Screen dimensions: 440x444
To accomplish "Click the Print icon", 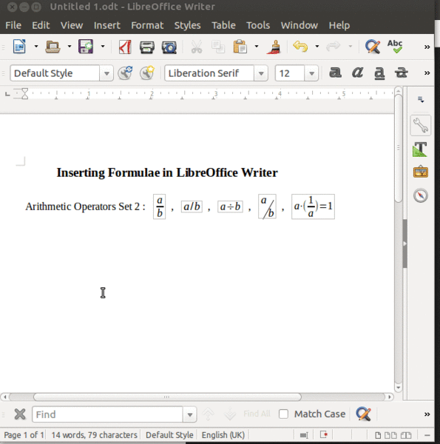I will point(147,47).
